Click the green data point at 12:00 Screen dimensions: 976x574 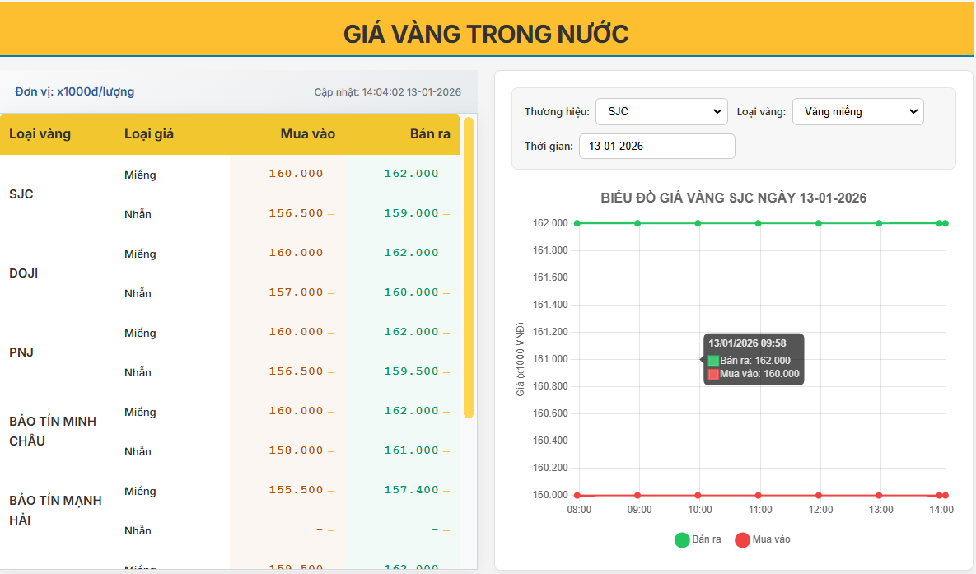coord(819,222)
